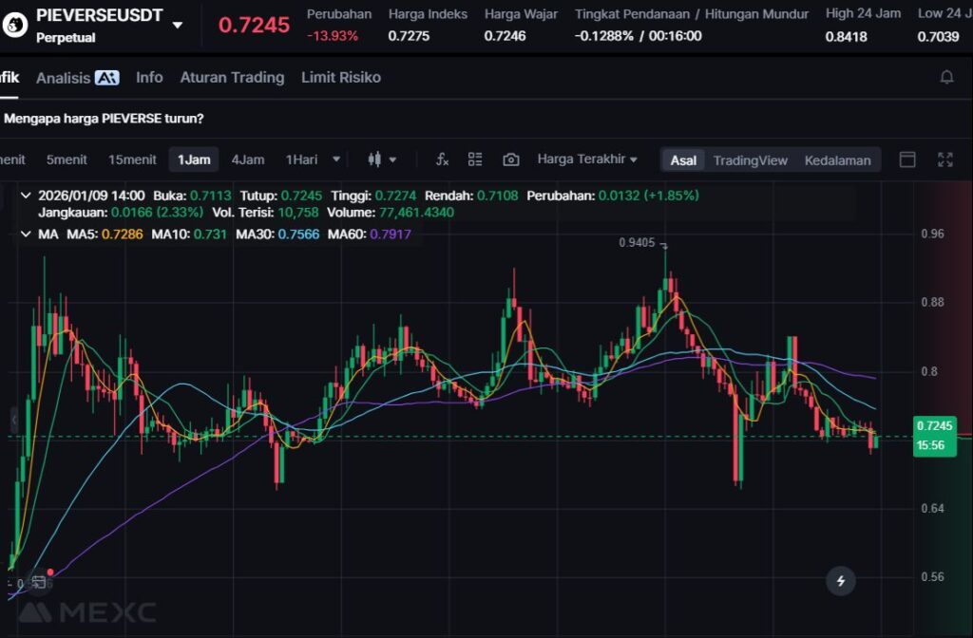The image size is (973, 638).
Task: Take a chart snapshot with camera icon
Action: pos(511,159)
